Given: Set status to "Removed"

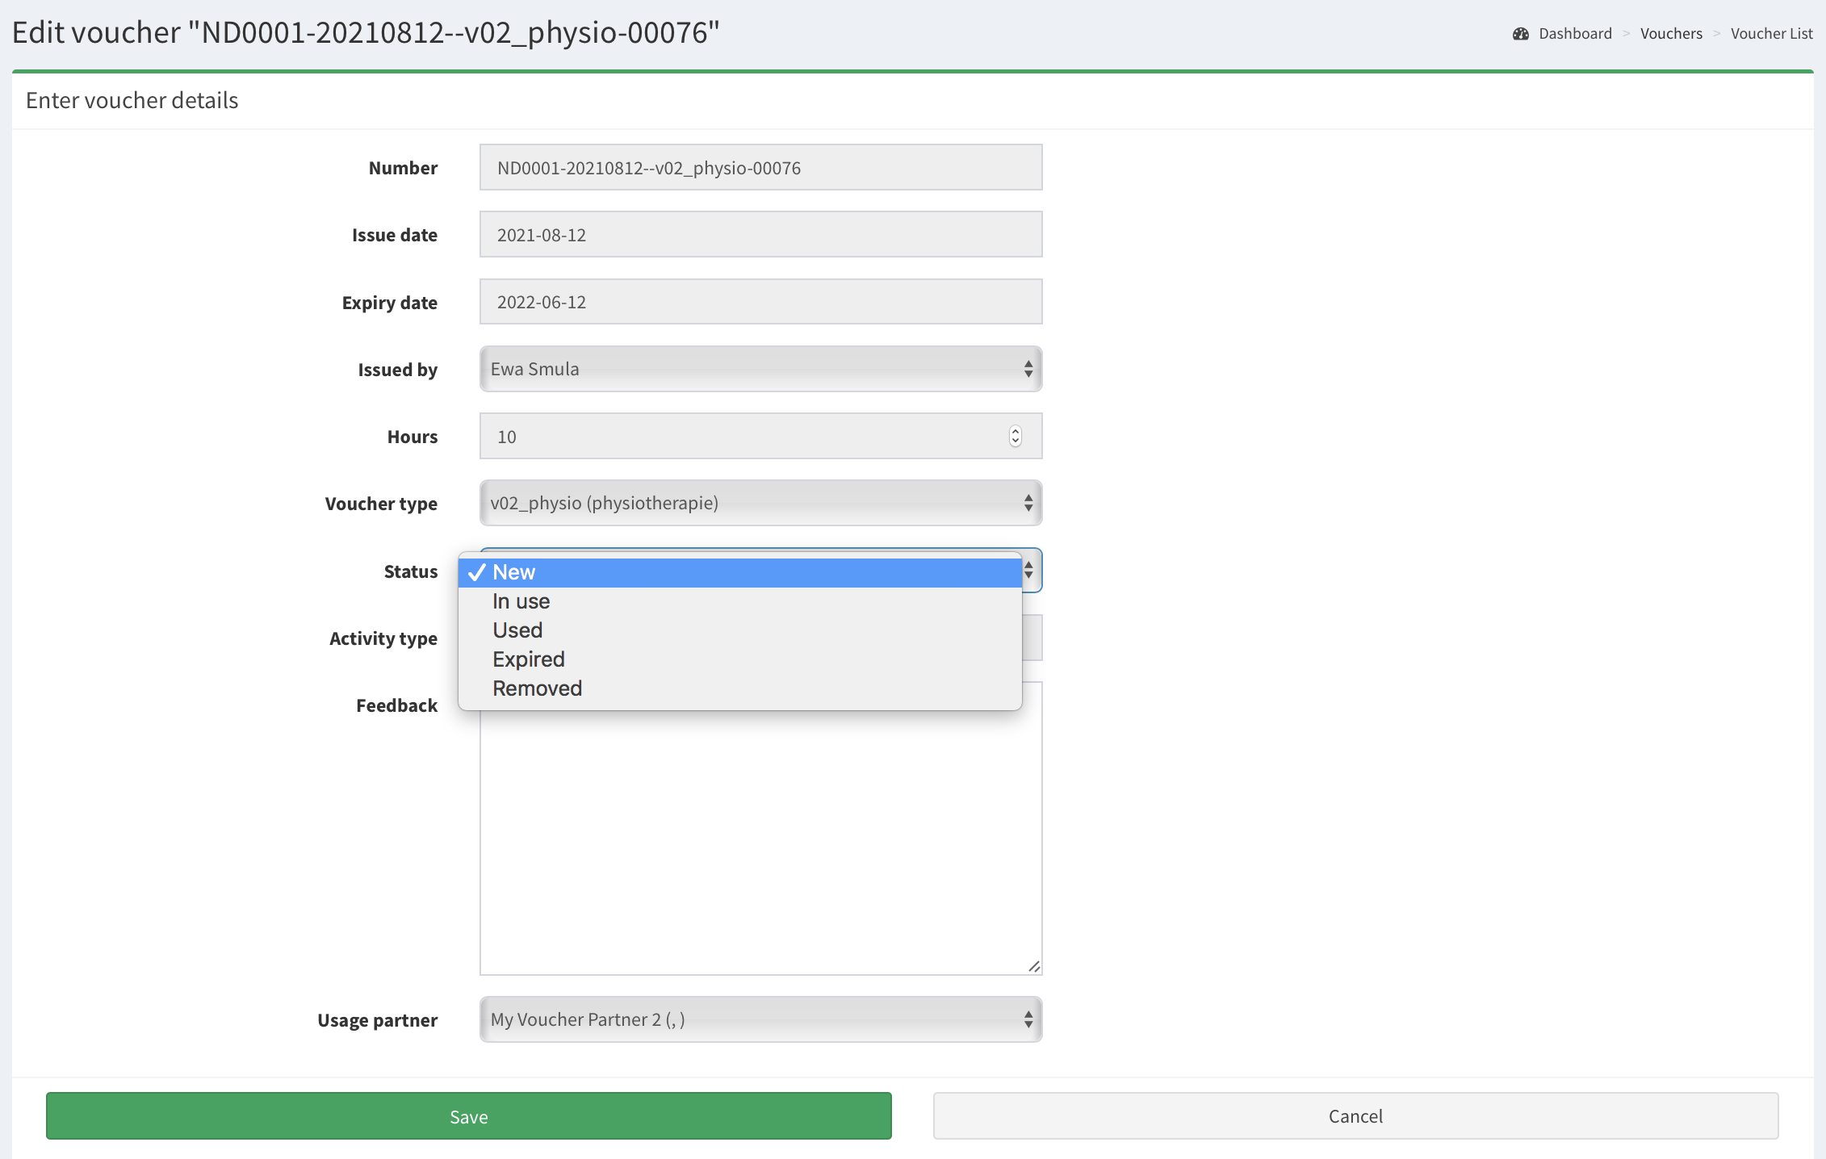Looking at the screenshot, I should tap(537, 688).
